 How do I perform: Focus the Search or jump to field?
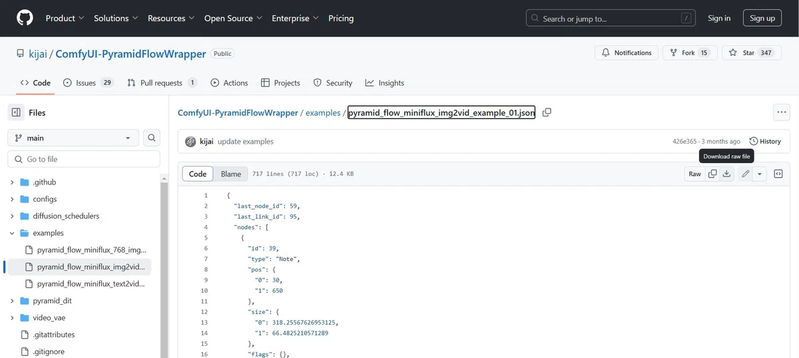point(610,18)
